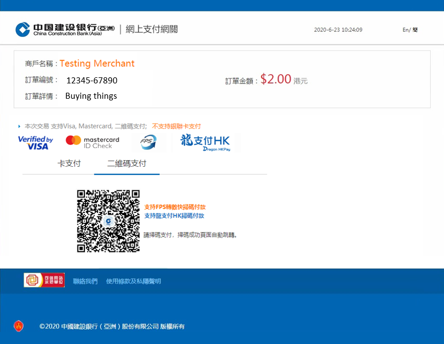
Task: Open the 聯絡我們 link
Action: [x=85, y=281]
